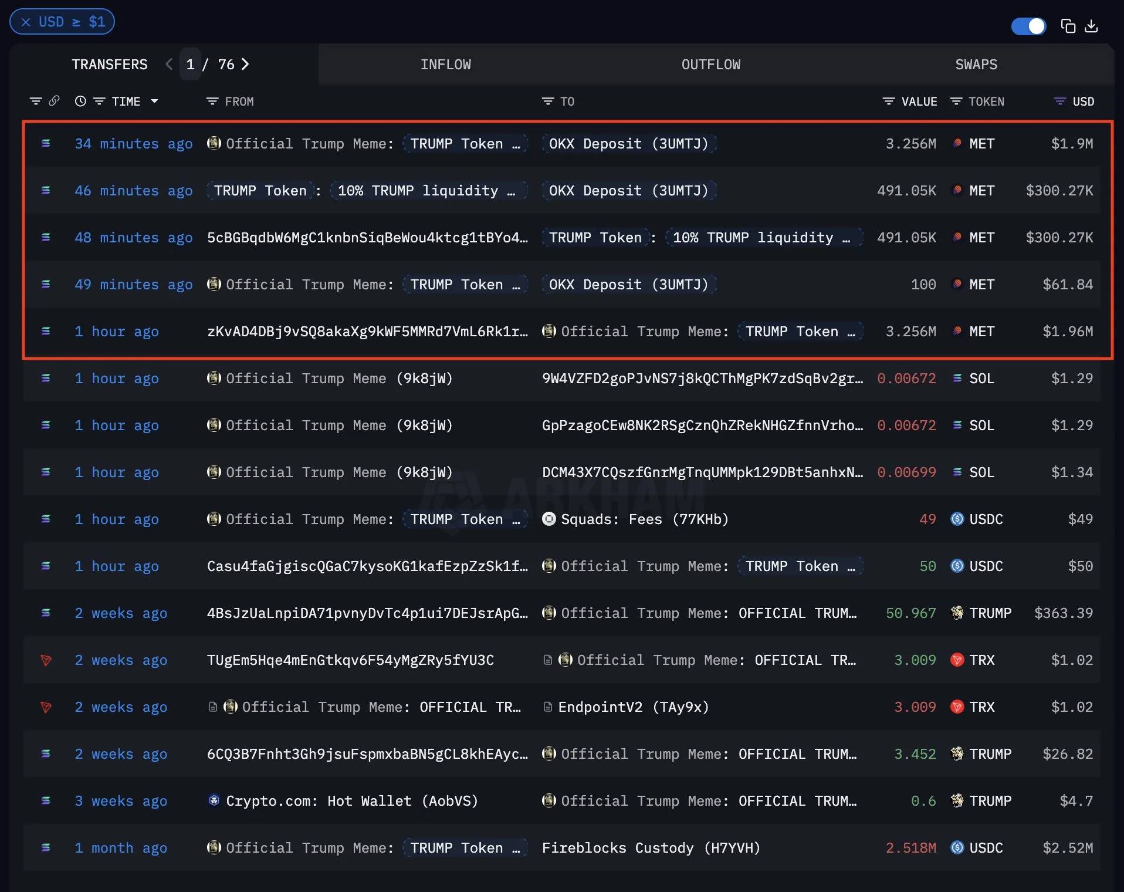Click the download icon at top right
Viewport: 1124px width, 892px height.
point(1091,26)
